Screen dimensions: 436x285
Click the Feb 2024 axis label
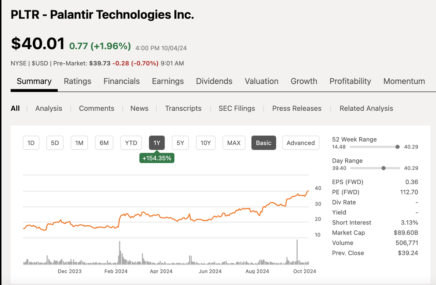(x=116, y=271)
